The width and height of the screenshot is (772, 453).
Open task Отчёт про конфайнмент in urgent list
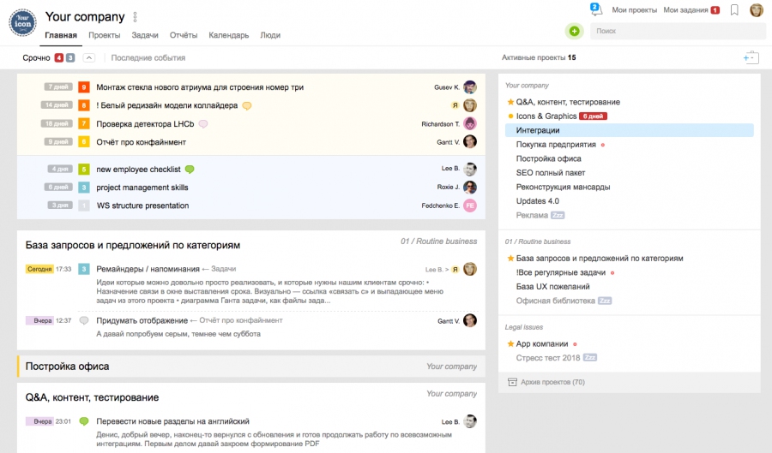pyautogui.click(x=142, y=142)
